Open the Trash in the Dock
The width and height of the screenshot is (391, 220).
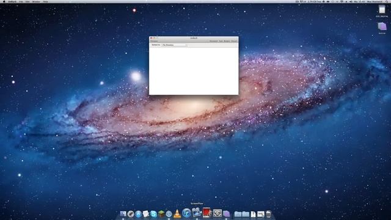[269, 214]
